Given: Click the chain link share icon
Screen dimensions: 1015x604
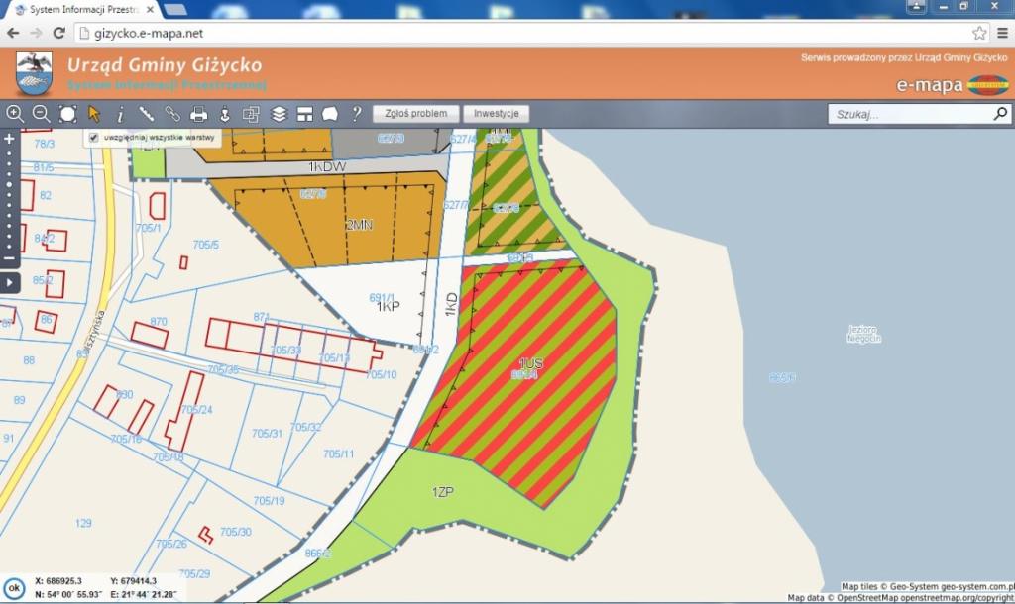Looking at the screenshot, I should pyautogui.click(x=172, y=114).
